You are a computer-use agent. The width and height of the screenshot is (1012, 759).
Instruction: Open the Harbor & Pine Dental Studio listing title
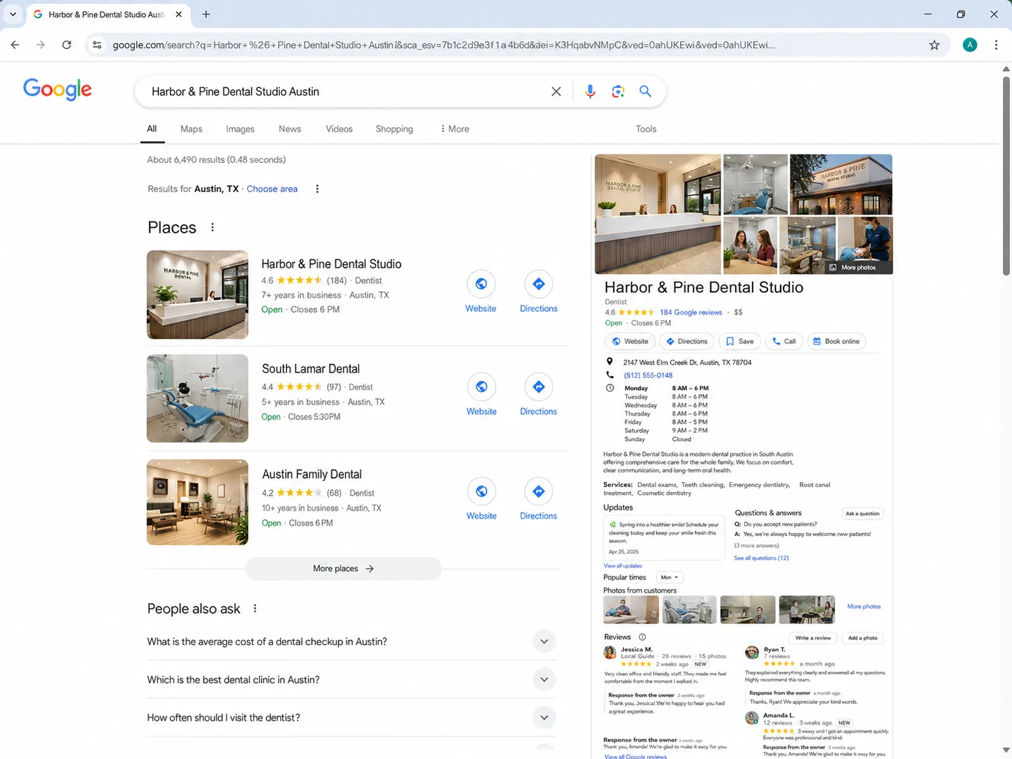[331, 263]
